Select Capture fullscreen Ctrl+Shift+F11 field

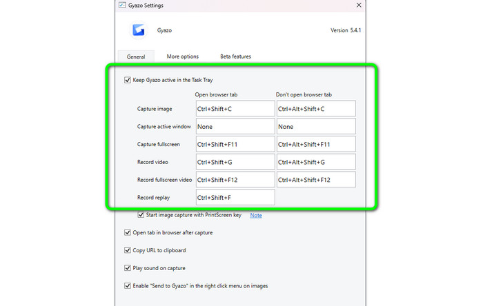click(x=235, y=144)
